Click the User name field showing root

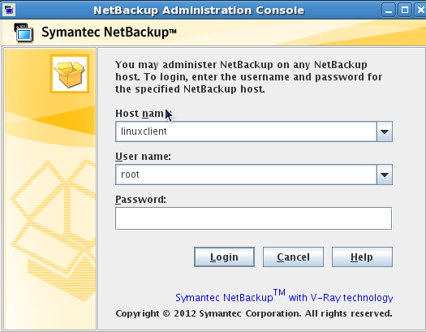pos(246,175)
